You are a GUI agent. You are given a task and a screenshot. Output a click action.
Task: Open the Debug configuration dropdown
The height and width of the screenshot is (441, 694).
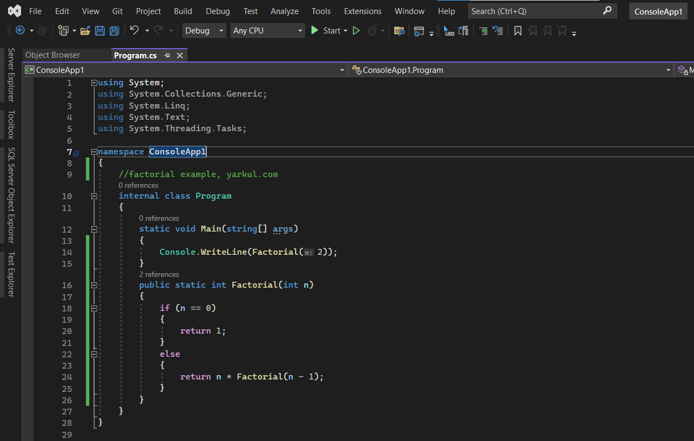point(204,31)
